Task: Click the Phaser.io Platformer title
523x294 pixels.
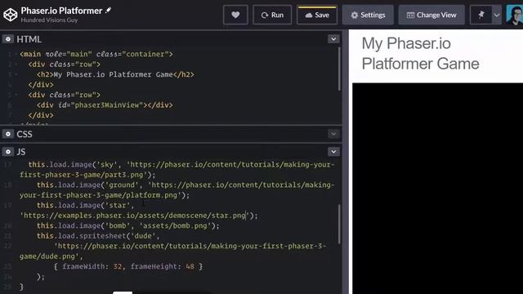Action: pos(61,11)
